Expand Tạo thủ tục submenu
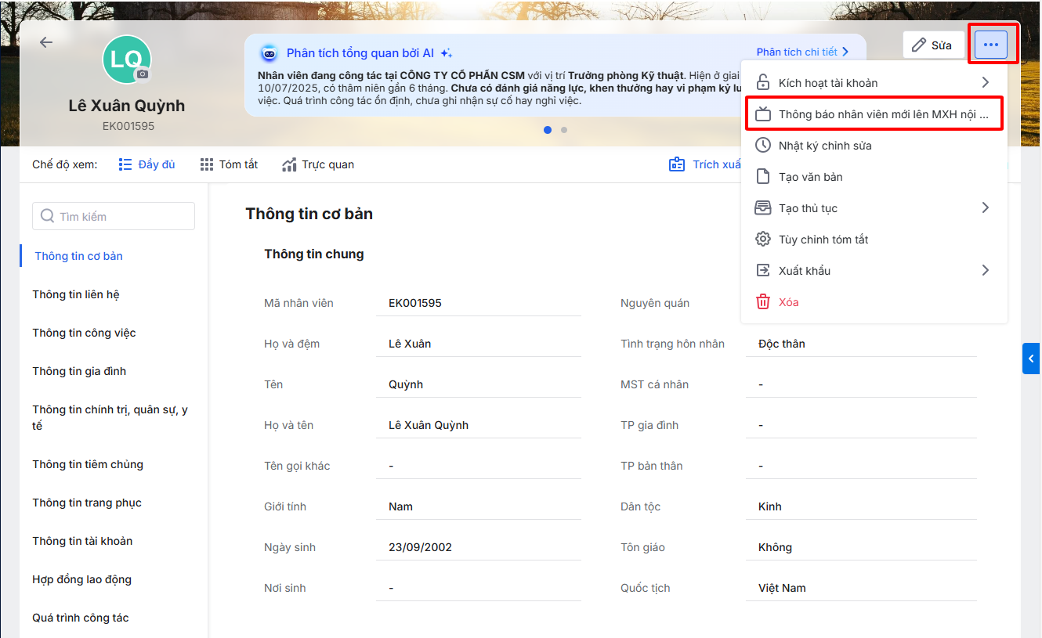 tap(985, 208)
